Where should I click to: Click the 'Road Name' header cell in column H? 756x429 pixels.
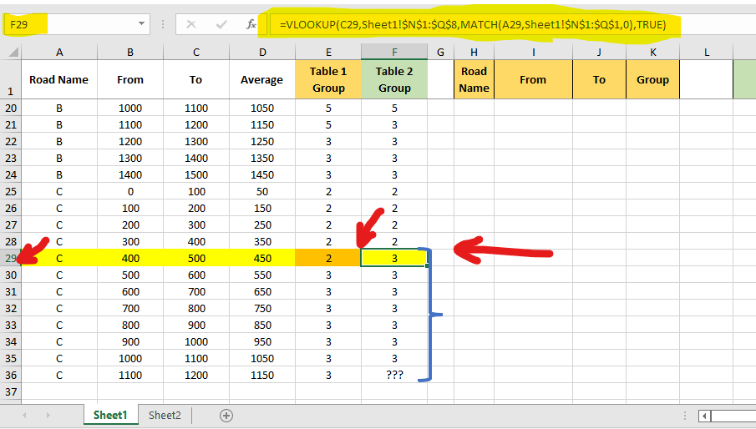pyautogui.click(x=474, y=79)
